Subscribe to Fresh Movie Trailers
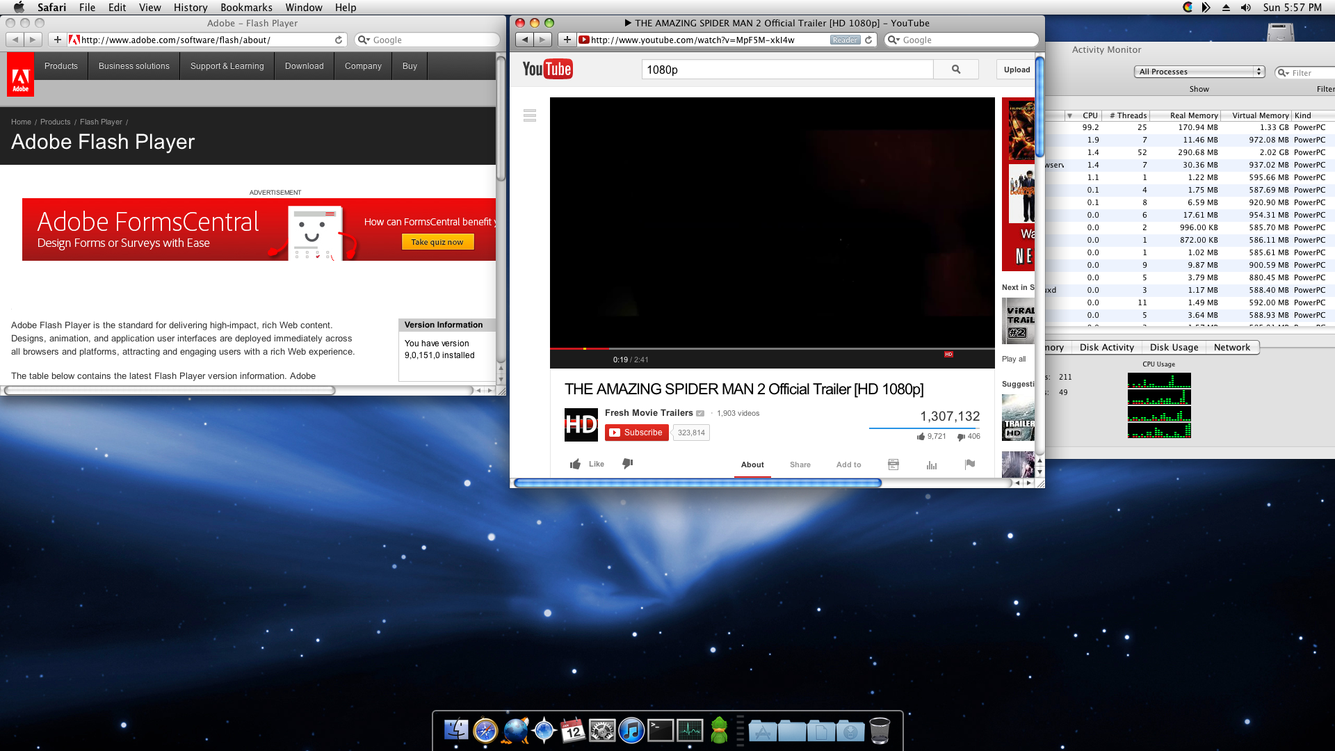Viewport: 1335px width, 751px height. 636,433
